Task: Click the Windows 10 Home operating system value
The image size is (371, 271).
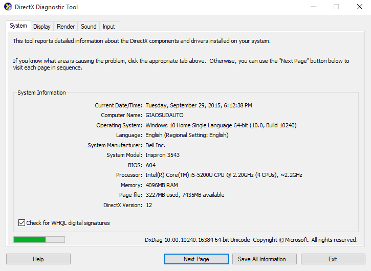Action: coord(221,125)
